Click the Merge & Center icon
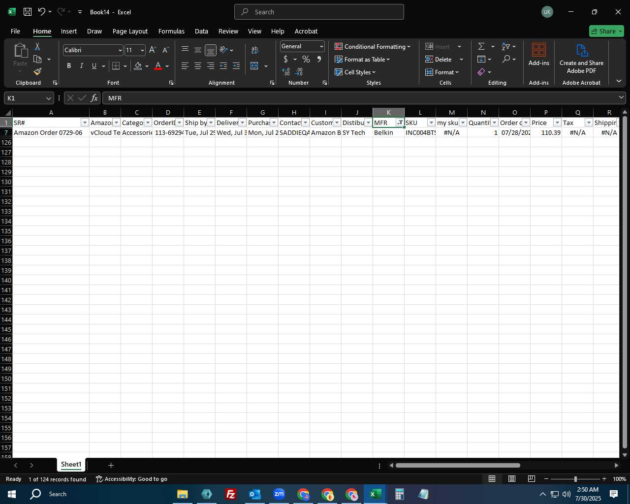This screenshot has height=504, width=630. point(254,65)
